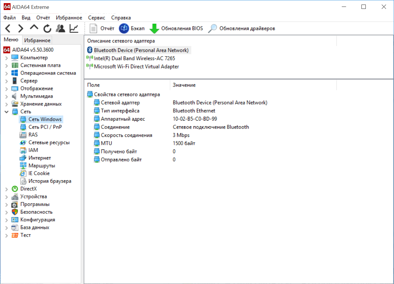Generate a report with the Отчёт toolbar button
394x284 pixels.
[x=102, y=28]
